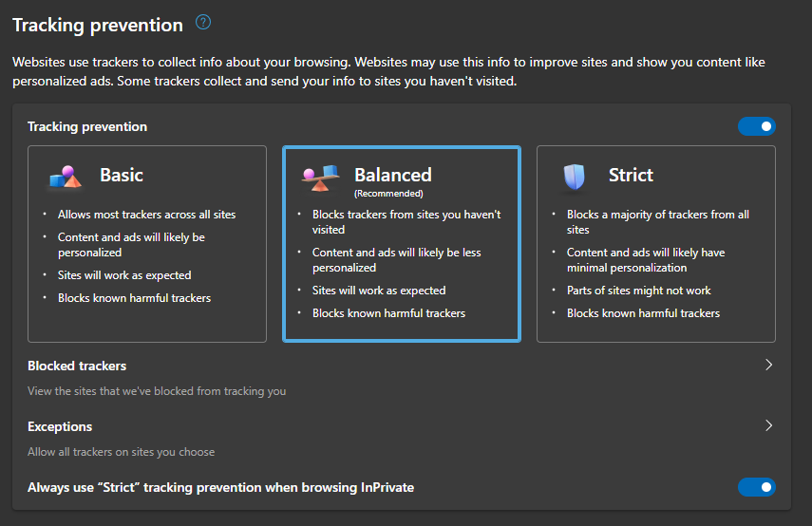Click the "Always use Strict" setting label
The height and width of the screenshot is (526, 812).
click(220, 487)
